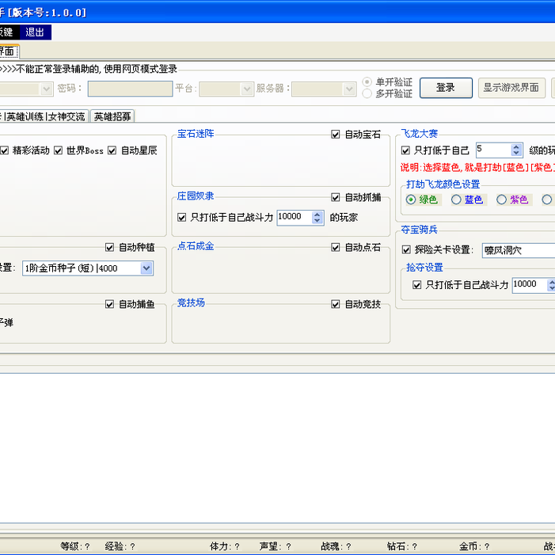
Task: Uncheck the 自动宝石 checkbox
Action: (335, 135)
